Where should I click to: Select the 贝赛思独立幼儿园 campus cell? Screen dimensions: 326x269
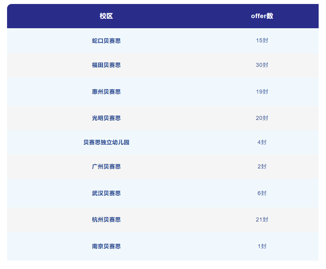point(106,142)
